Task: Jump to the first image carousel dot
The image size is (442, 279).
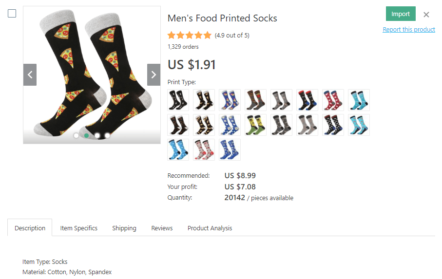Action: (76, 136)
